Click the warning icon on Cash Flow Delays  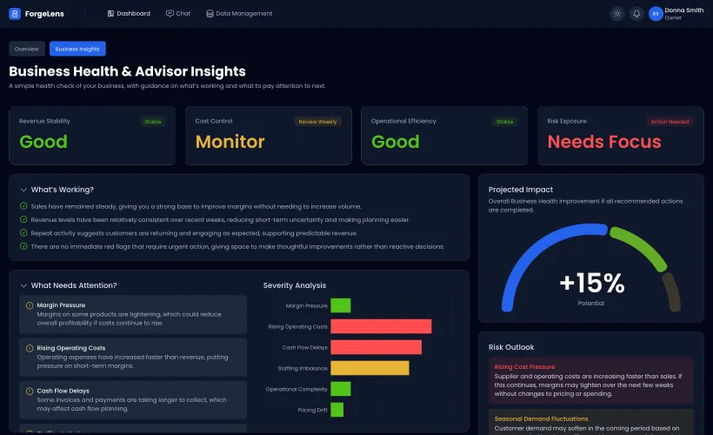pyautogui.click(x=30, y=391)
